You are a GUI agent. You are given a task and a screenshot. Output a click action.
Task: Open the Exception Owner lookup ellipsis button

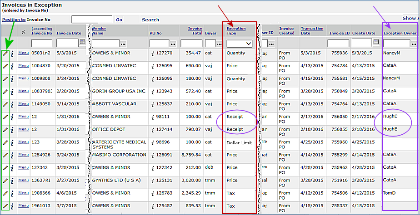click(414, 44)
